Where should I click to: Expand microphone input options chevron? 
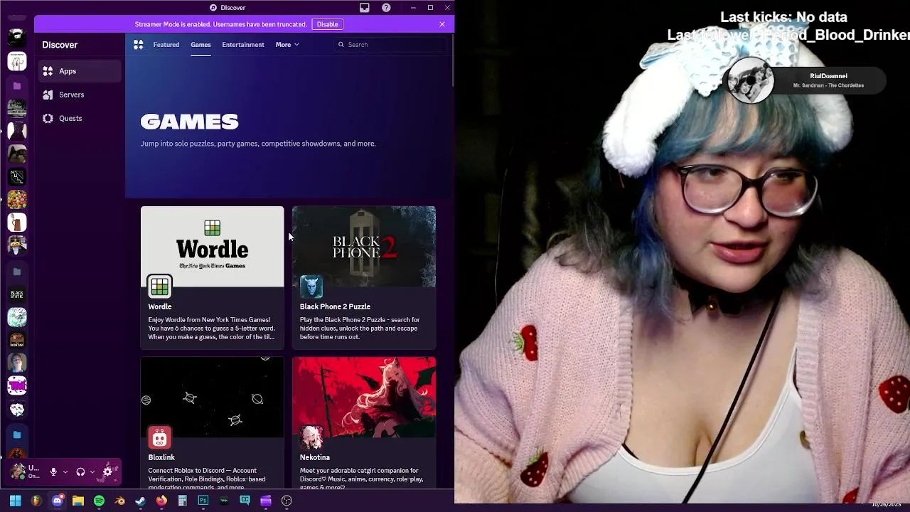point(65,471)
